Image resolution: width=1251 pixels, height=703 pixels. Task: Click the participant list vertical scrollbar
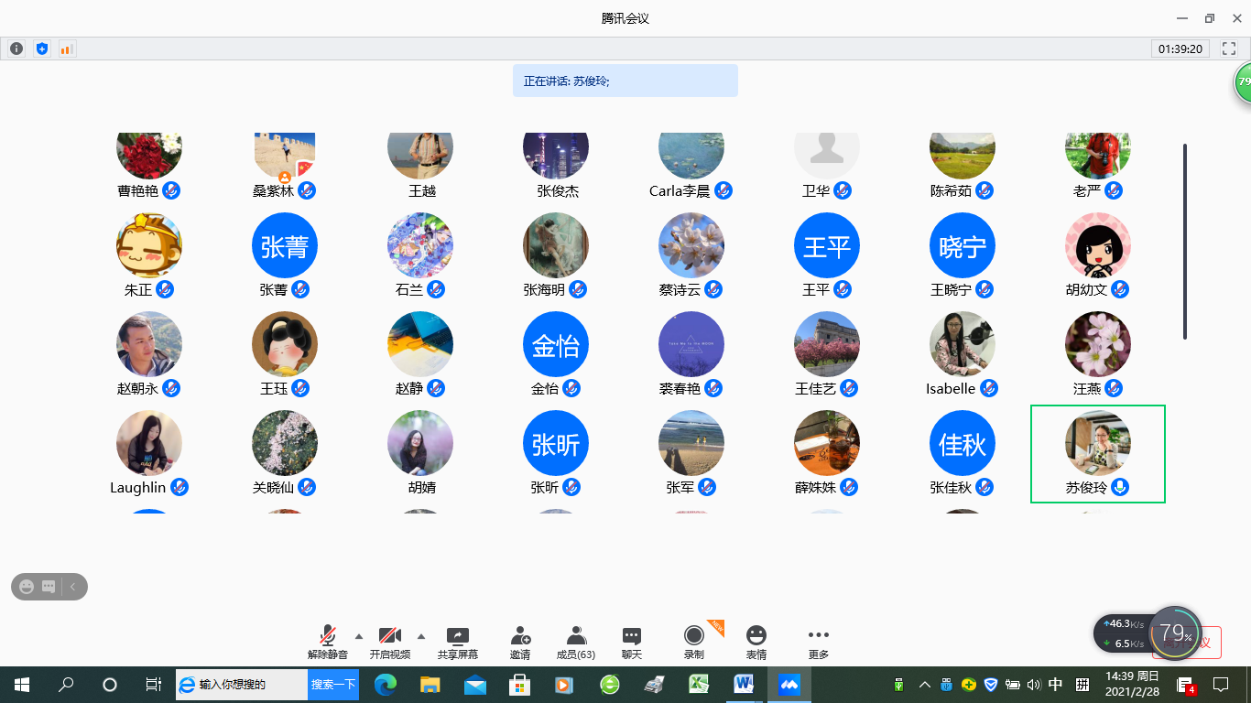tap(1185, 242)
